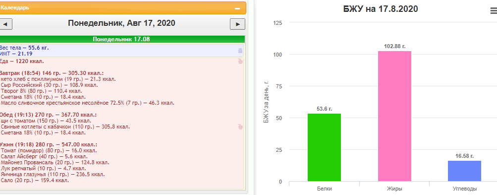Select Салат Айсберг (40 гр.) row
Image resolution: width=497 pixels, height=195 pixels.
[x=45, y=157]
